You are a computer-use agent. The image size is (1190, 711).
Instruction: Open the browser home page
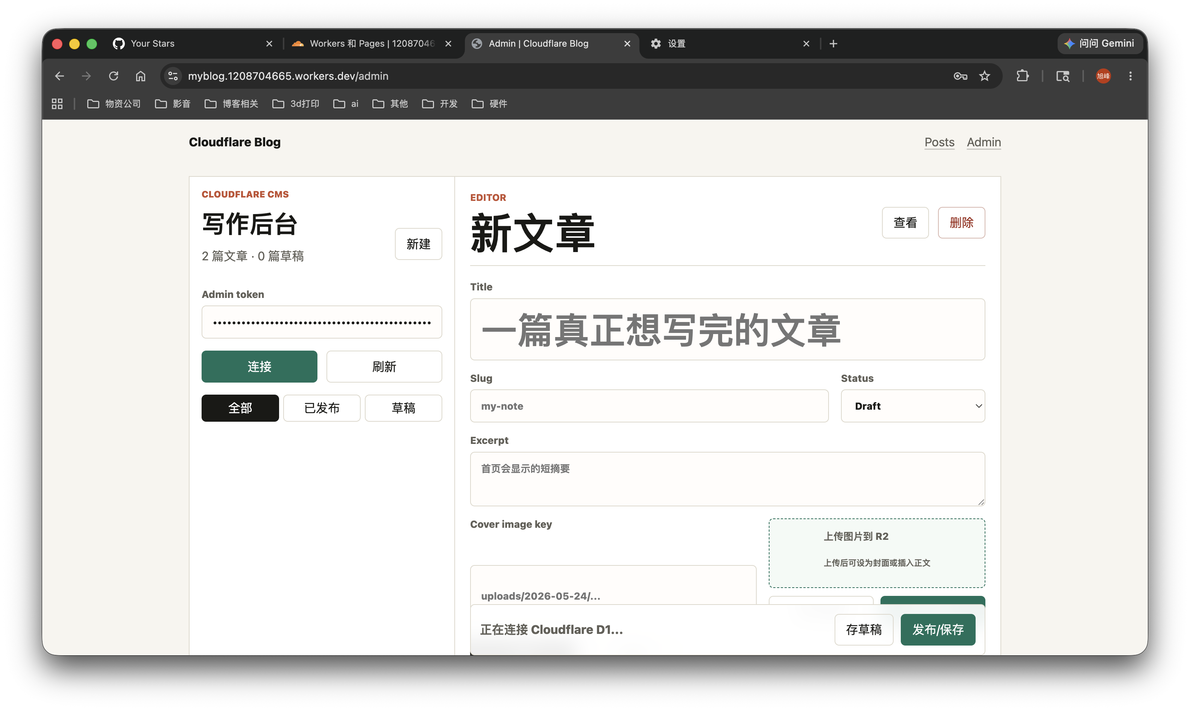140,76
